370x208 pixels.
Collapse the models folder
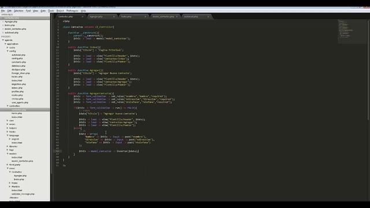pos(8,154)
